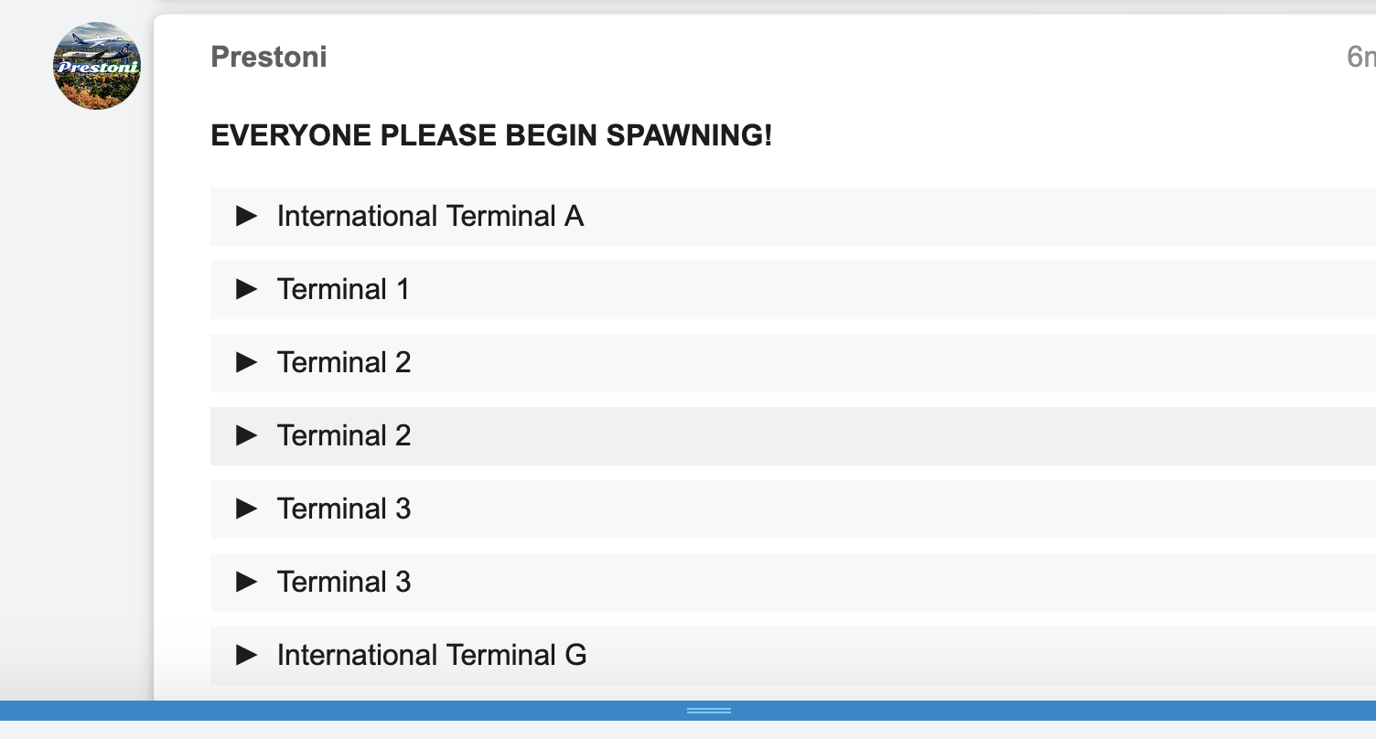Viewport: 1376px width, 739px height.
Task: Click the triangle arrow of the second Terminal 2
Action: click(246, 435)
